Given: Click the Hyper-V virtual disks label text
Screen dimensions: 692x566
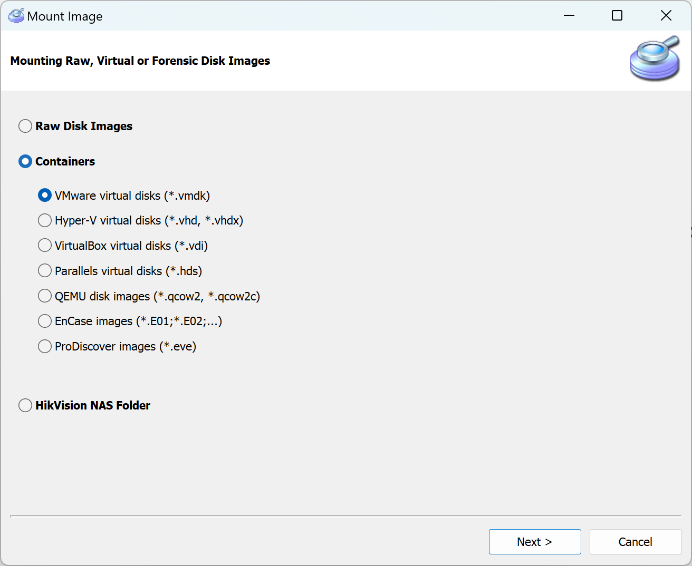Looking at the screenshot, I should [149, 220].
